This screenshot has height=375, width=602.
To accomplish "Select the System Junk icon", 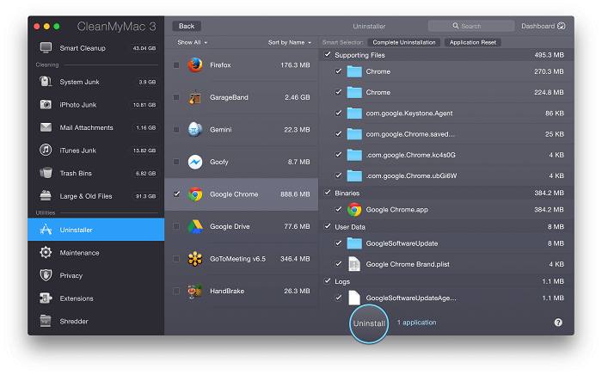I will (x=46, y=82).
